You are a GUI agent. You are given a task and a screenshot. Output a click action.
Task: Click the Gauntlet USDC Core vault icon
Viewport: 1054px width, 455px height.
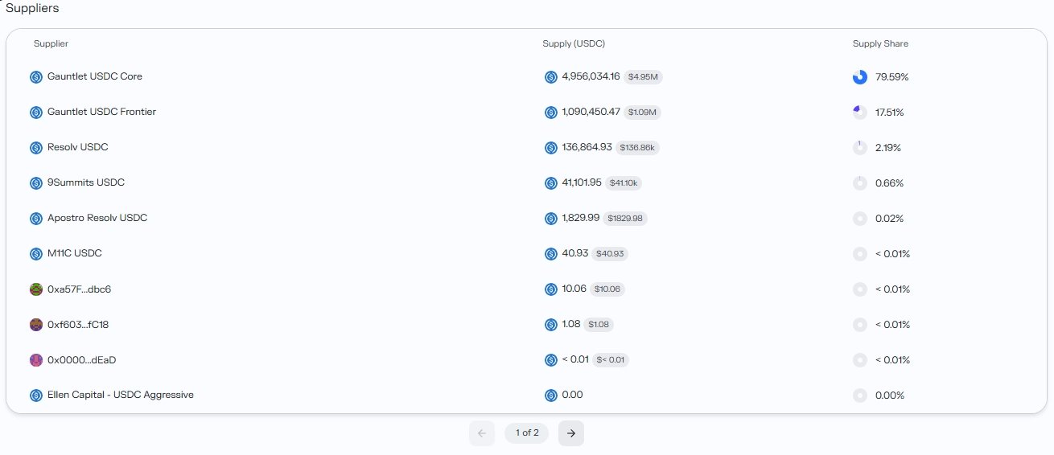click(35, 77)
